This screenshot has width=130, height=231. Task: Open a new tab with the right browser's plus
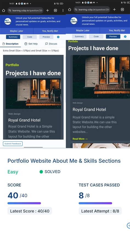pyautogui.click(x=114, y=10)
